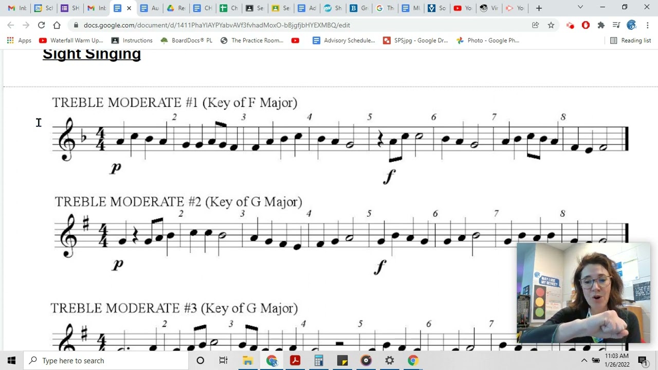
Task: Open the recorder app on the taskbar
Action: pos(366,360)
